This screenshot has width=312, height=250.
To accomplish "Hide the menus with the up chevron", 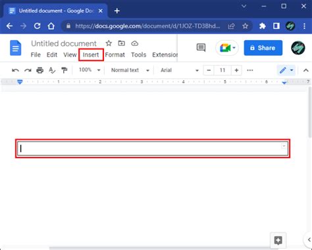I will (306, 70).
